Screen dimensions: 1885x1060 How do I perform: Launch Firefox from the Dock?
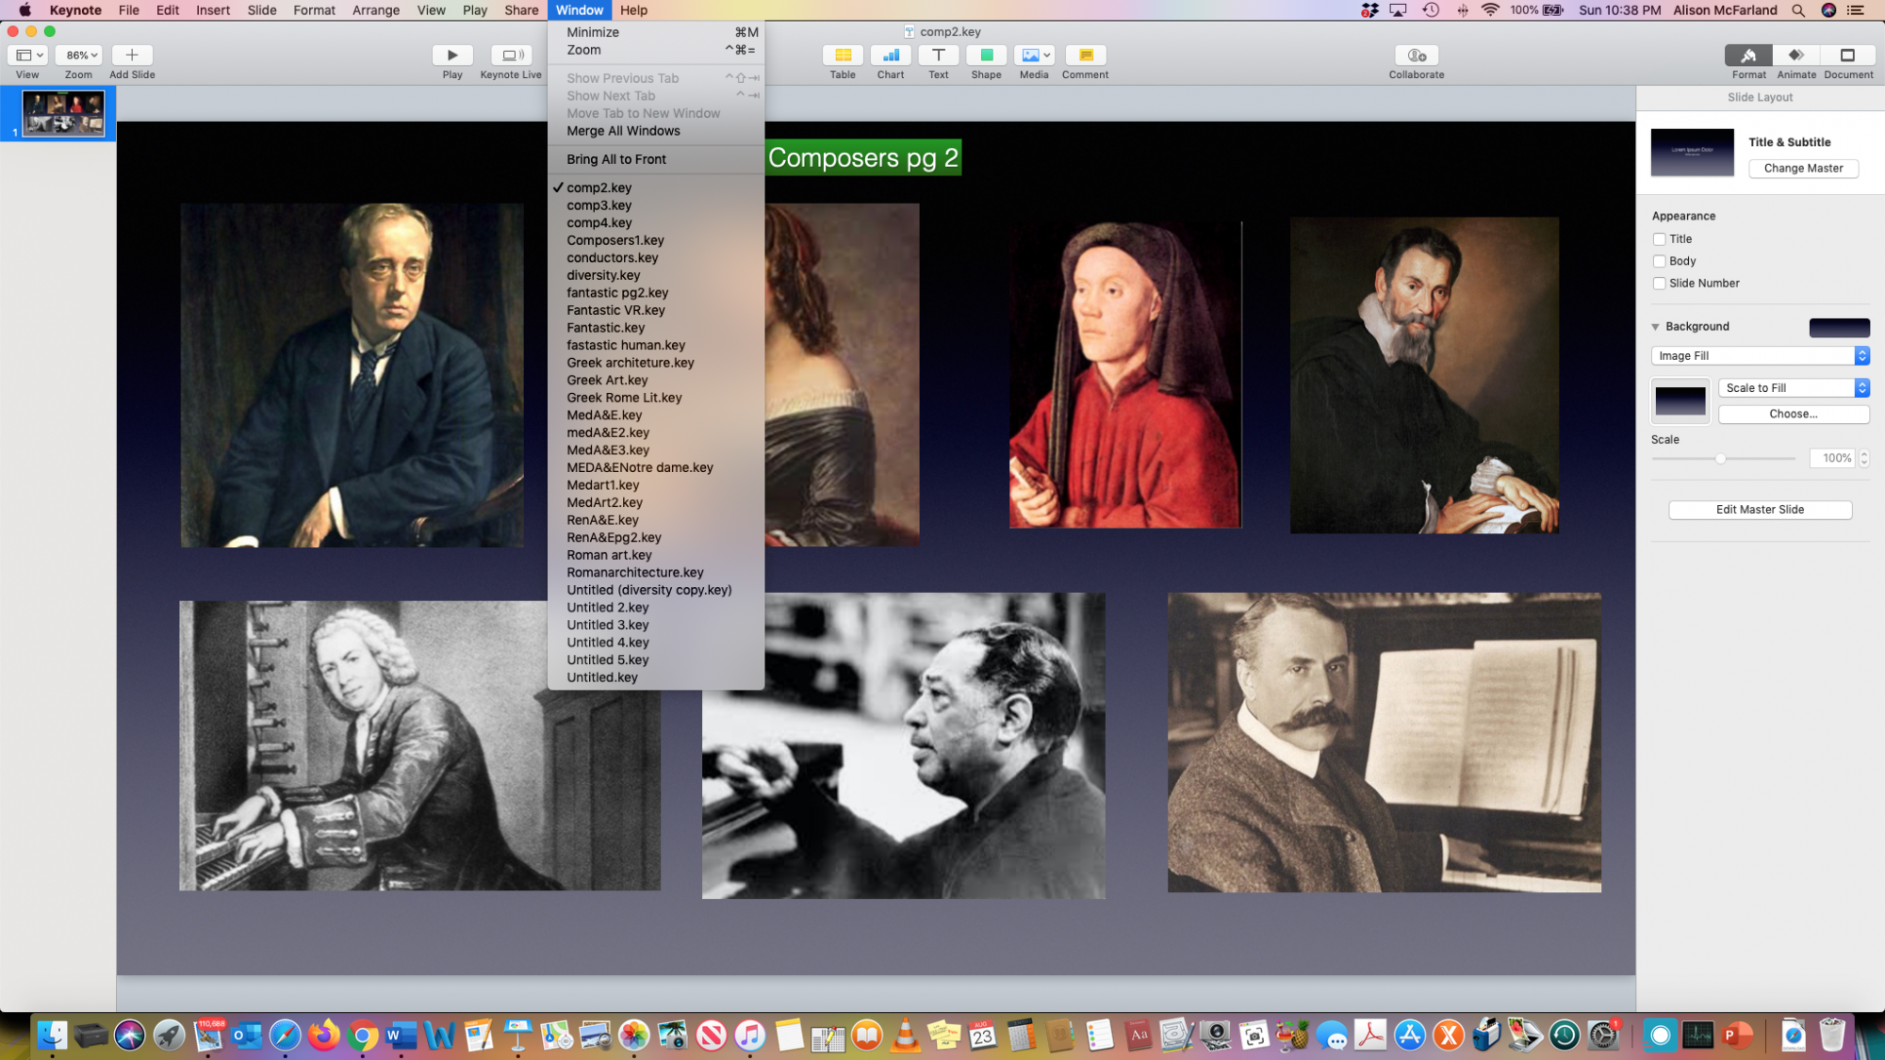click(x=323, y=1036)
